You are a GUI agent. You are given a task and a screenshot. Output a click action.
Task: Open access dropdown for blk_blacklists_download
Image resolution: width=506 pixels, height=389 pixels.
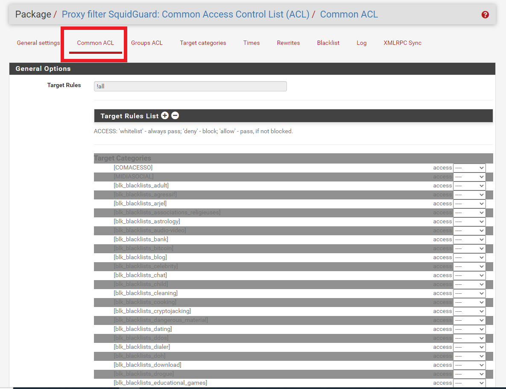pos(469,365)
